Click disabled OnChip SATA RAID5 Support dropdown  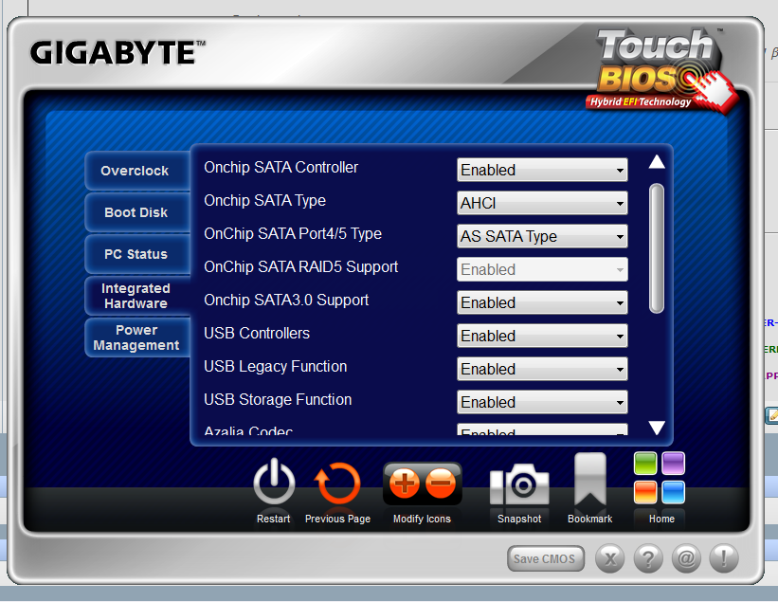tap(542, 269)
